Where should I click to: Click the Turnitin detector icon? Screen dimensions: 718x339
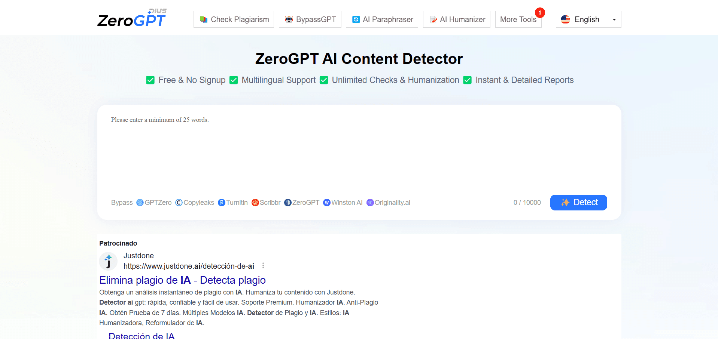click(222, 202)
